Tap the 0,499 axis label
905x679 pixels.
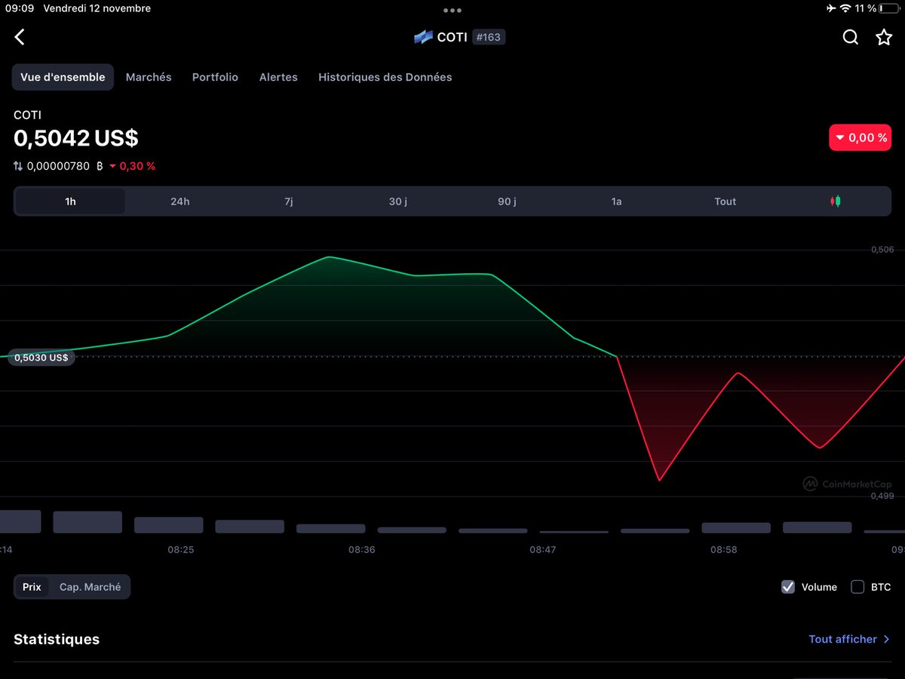click(882, 496)
